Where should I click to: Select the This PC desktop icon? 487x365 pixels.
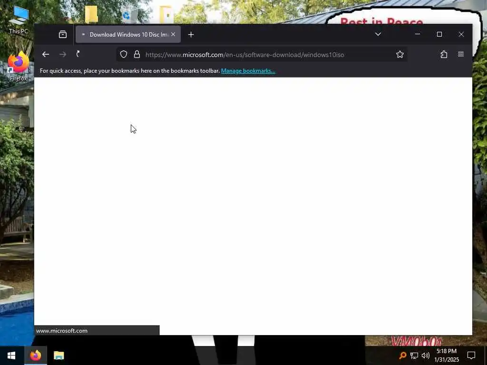[19, 20]
